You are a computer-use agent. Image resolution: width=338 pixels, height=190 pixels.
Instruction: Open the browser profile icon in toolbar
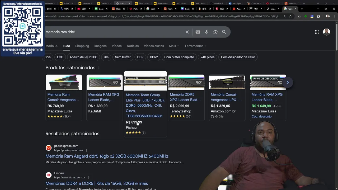(x=328, y=16)
